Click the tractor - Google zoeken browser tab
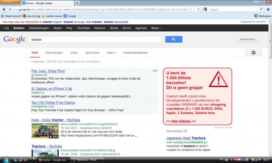Screen dimensions: 272x163 click(x=47, y=3)
